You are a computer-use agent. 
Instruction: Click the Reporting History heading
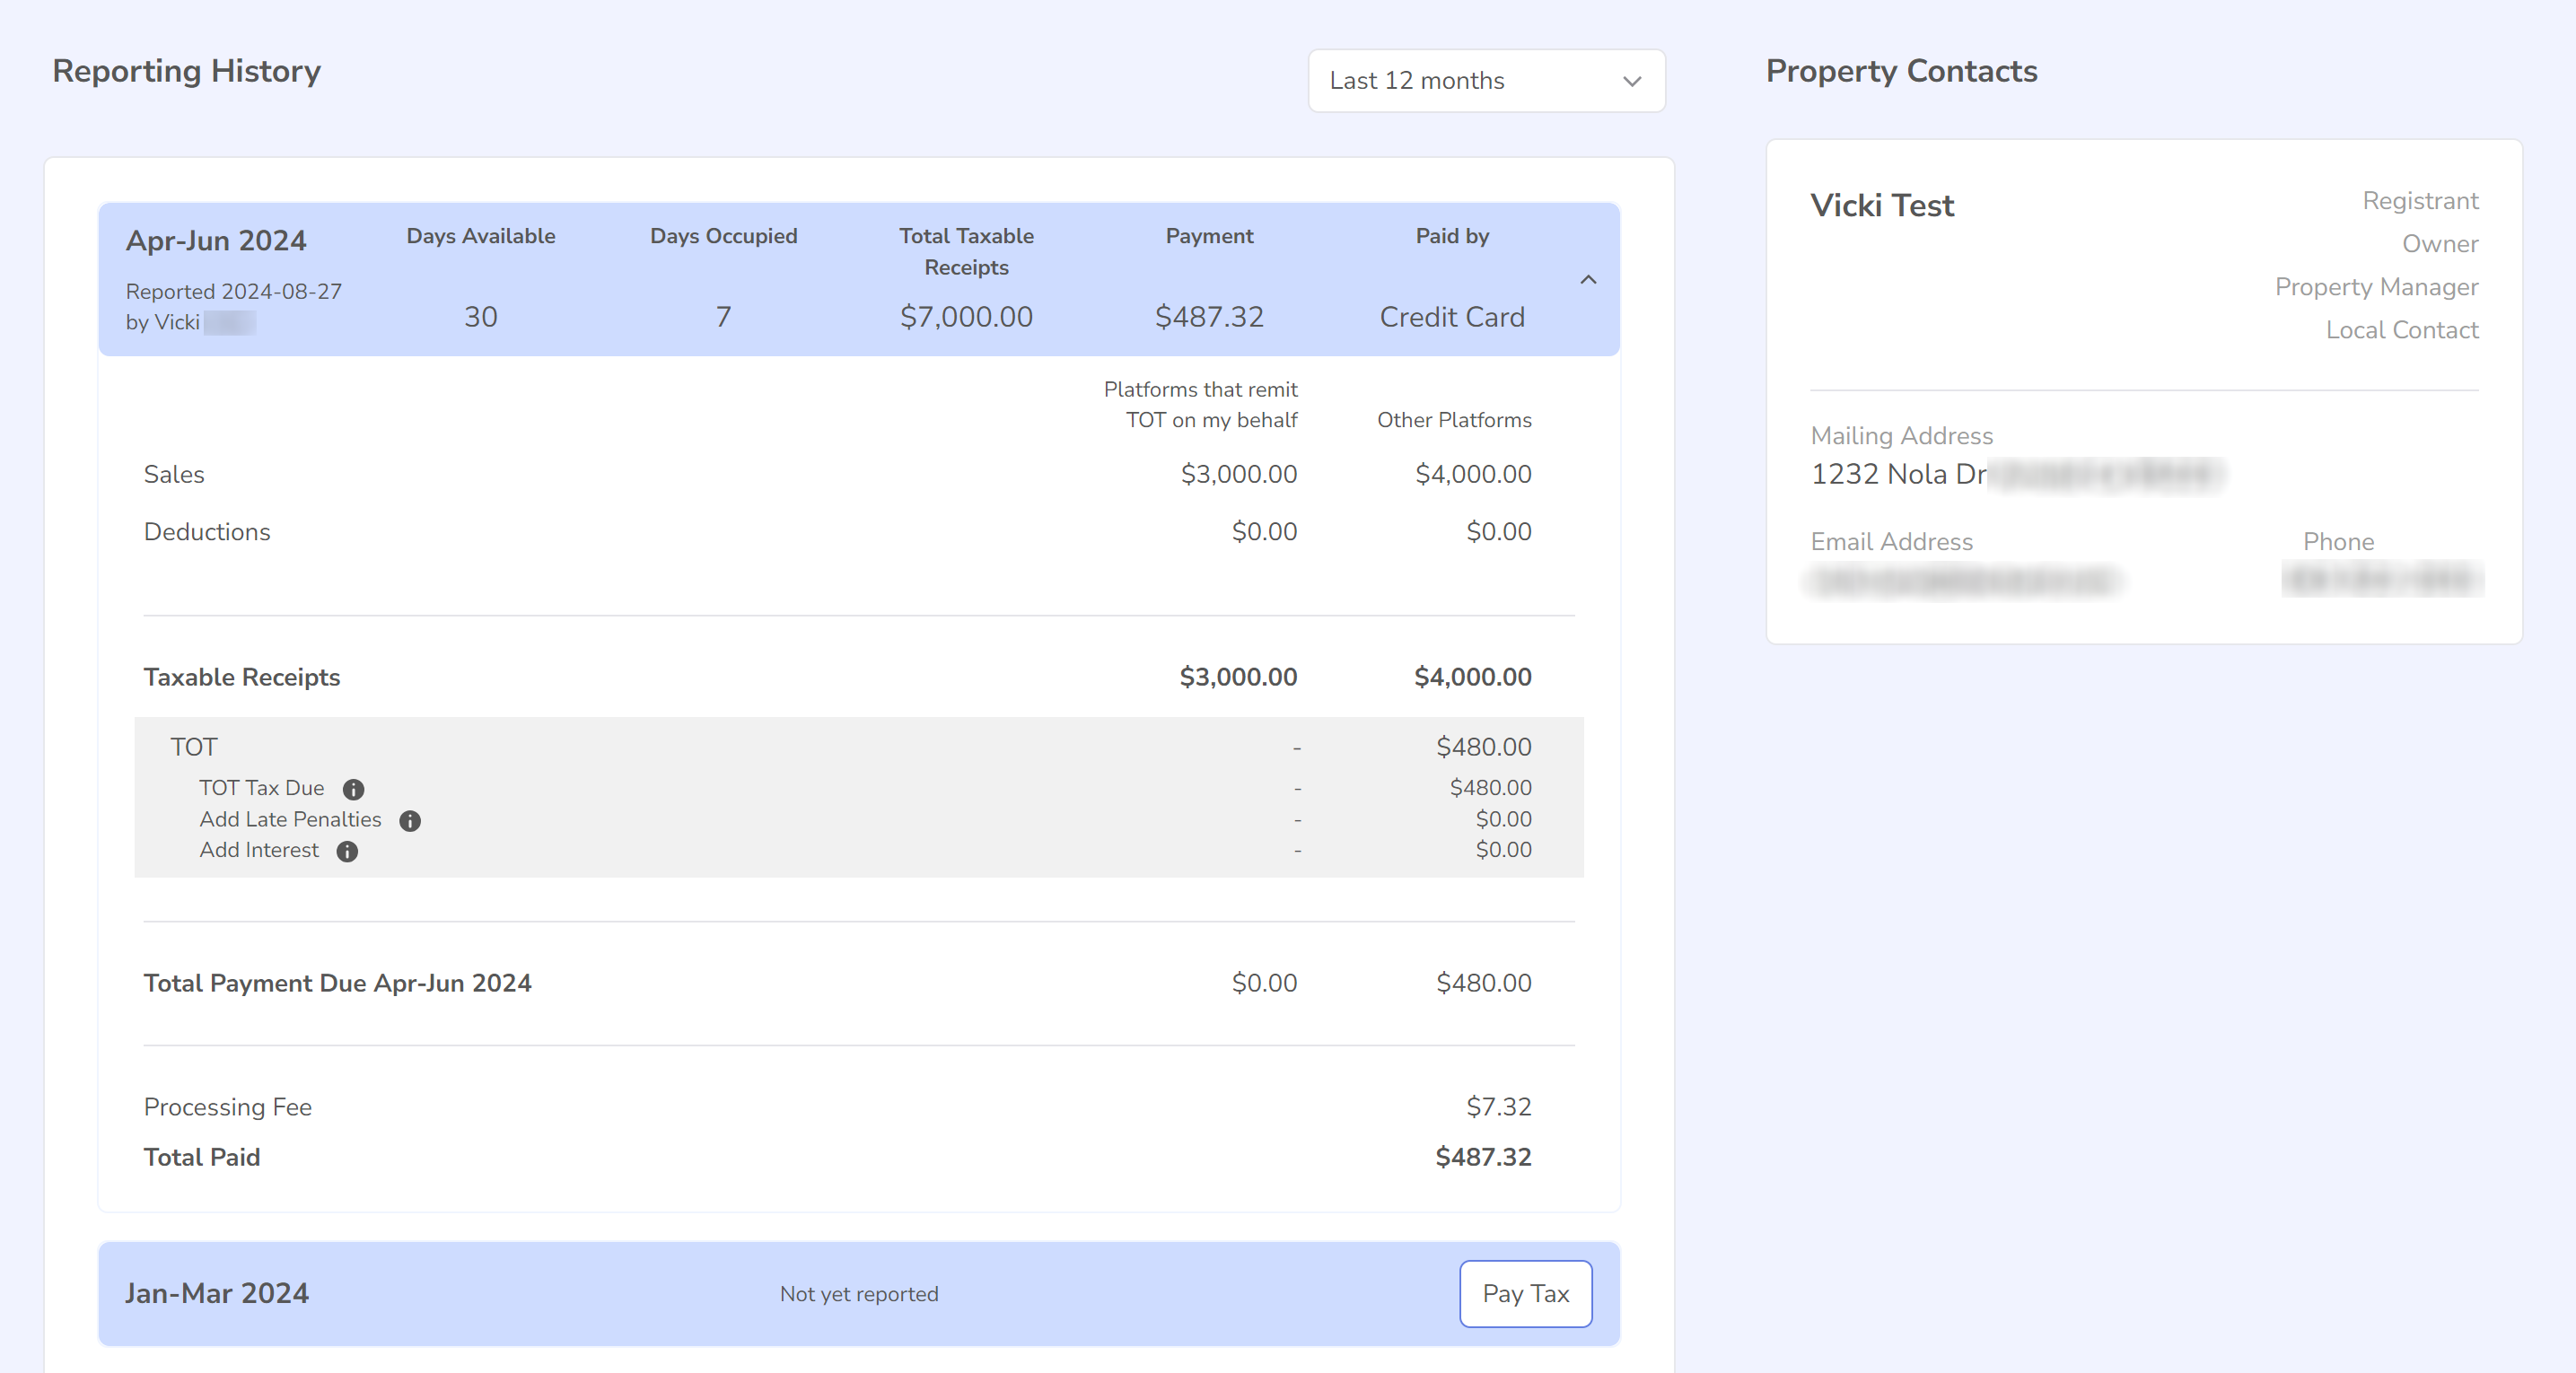click(187, 71)
